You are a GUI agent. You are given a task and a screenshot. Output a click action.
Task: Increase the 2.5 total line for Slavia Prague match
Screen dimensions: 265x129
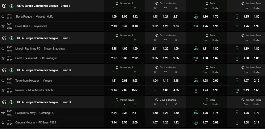coord(196,14)
